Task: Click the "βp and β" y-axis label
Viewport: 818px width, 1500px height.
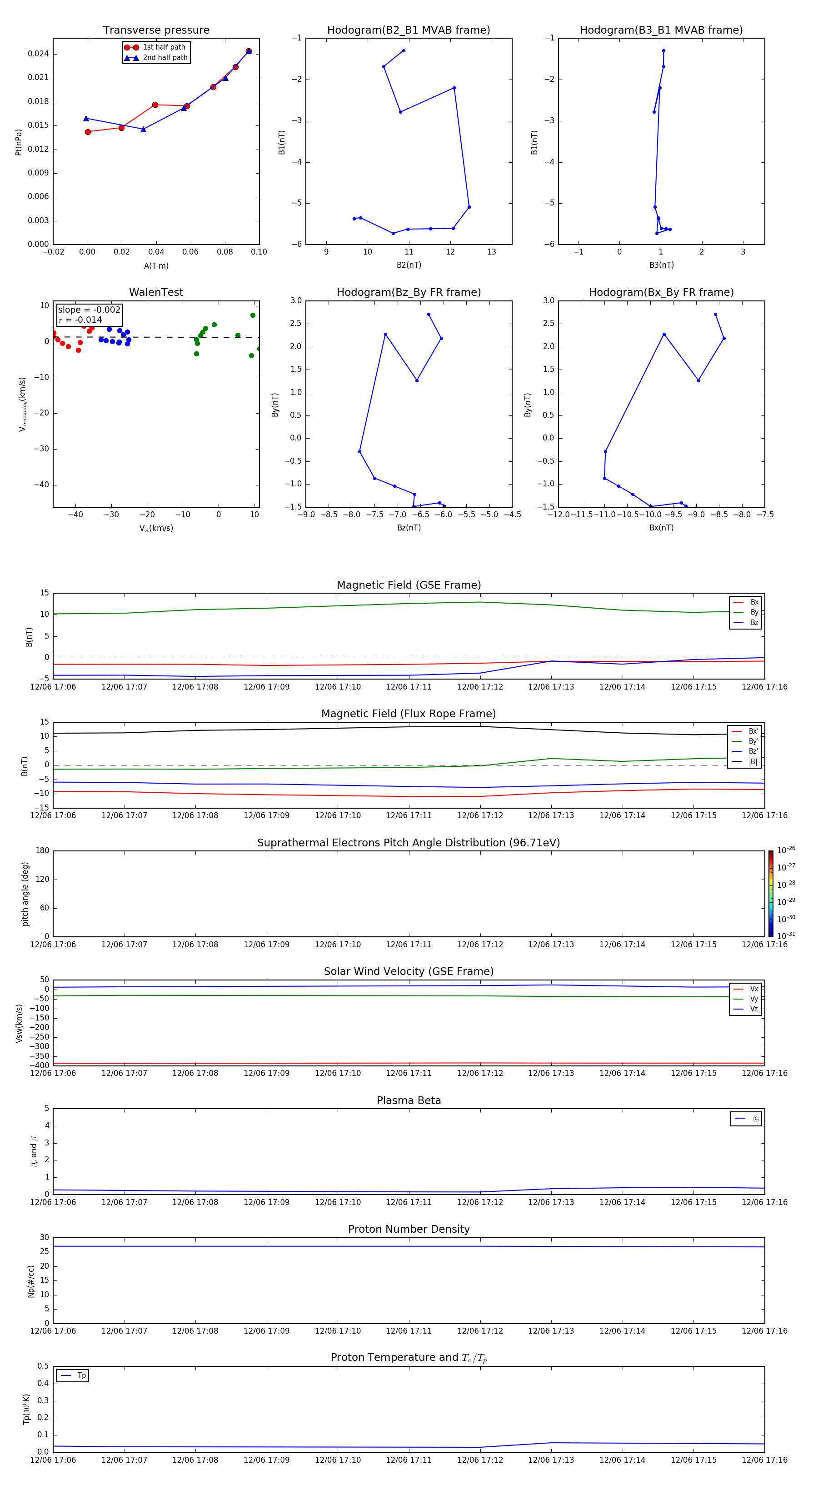Action: pos(34,1151)
